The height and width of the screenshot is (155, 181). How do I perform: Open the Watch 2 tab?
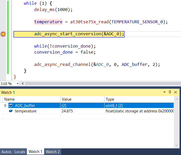pos(53,152)
